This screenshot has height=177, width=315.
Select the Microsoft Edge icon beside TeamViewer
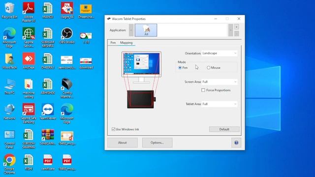(67, 114)
